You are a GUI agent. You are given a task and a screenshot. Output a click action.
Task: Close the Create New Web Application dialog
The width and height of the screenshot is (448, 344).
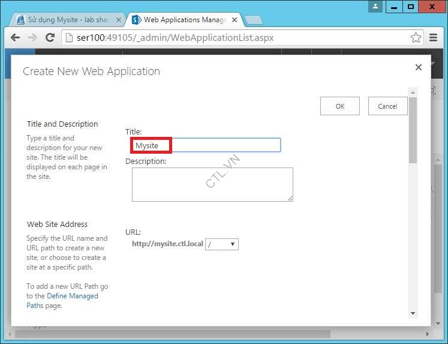coord(418,67)
